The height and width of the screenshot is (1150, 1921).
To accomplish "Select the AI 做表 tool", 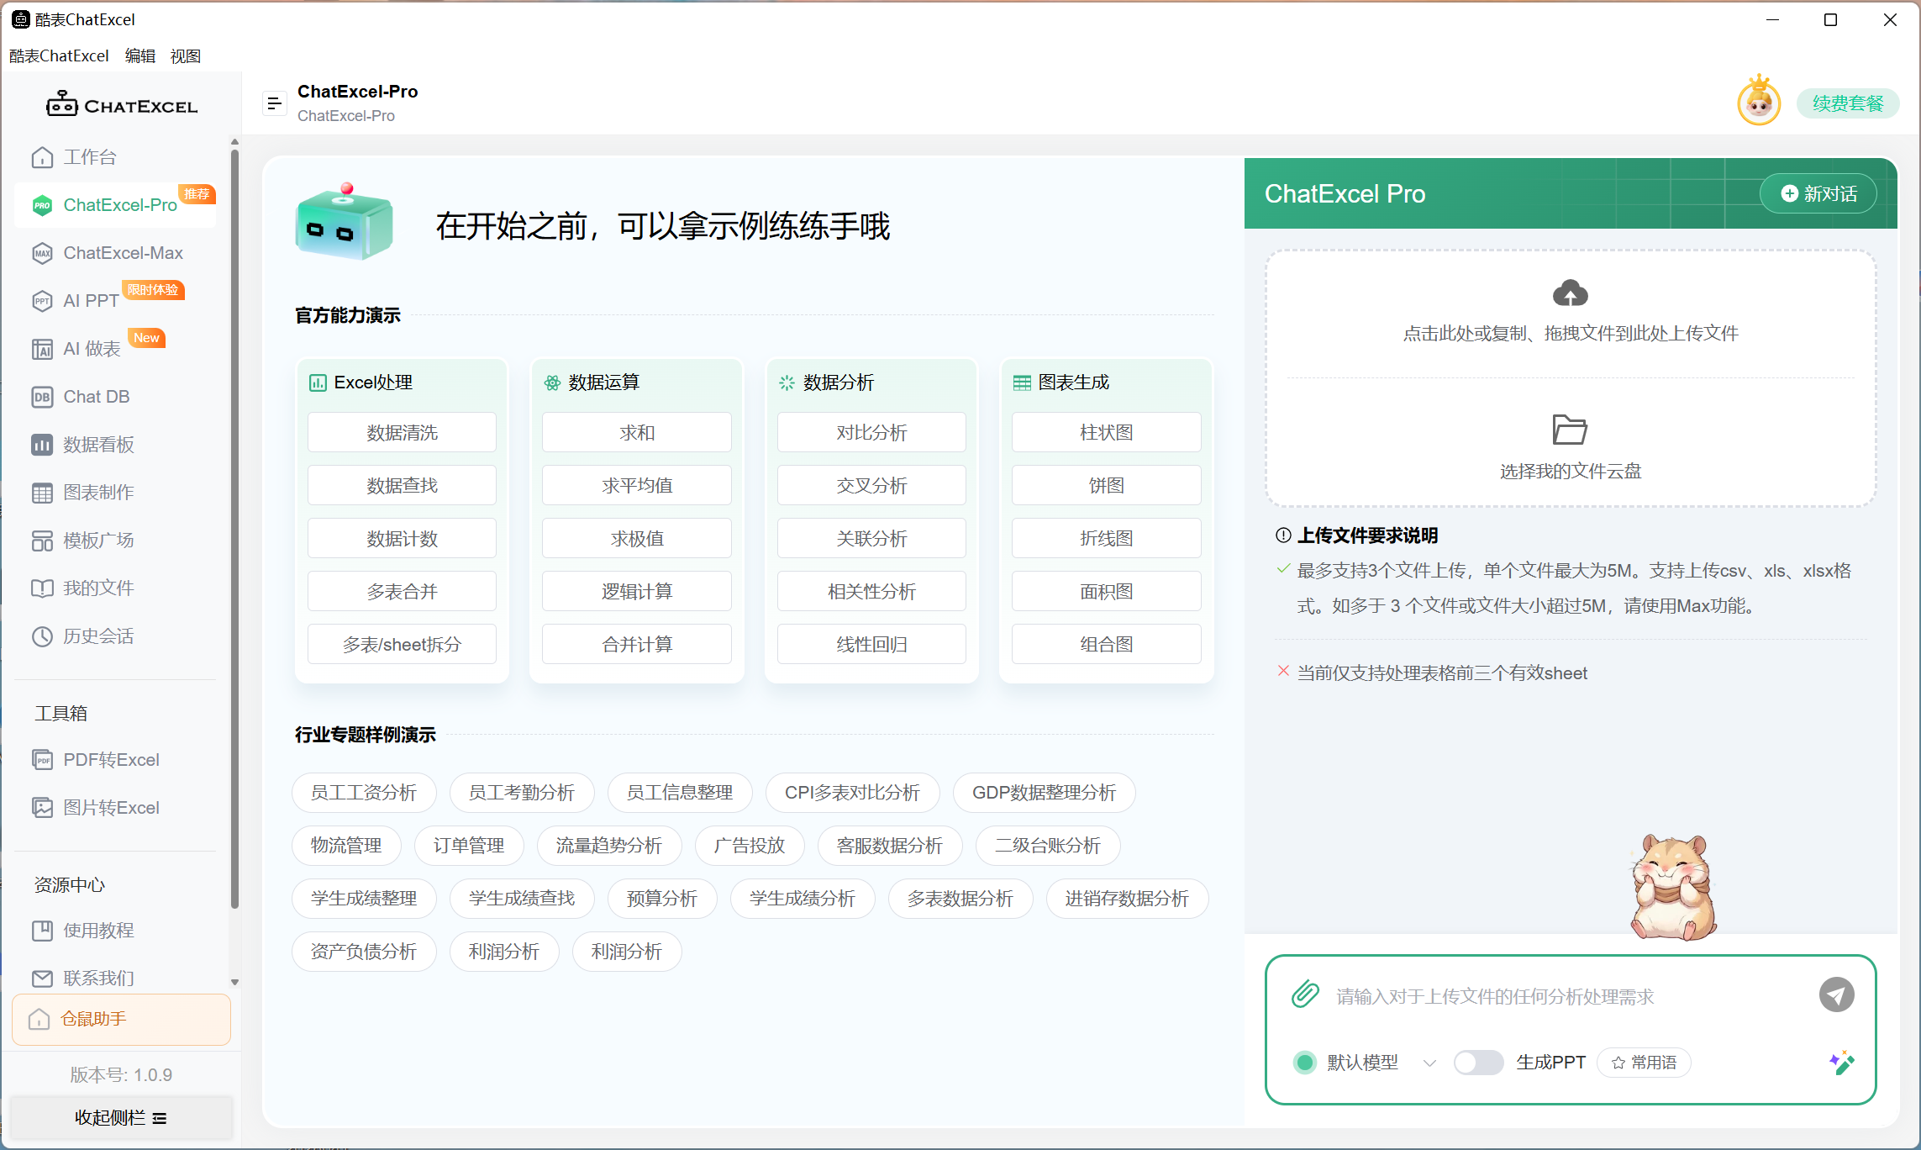I will 88,348.
